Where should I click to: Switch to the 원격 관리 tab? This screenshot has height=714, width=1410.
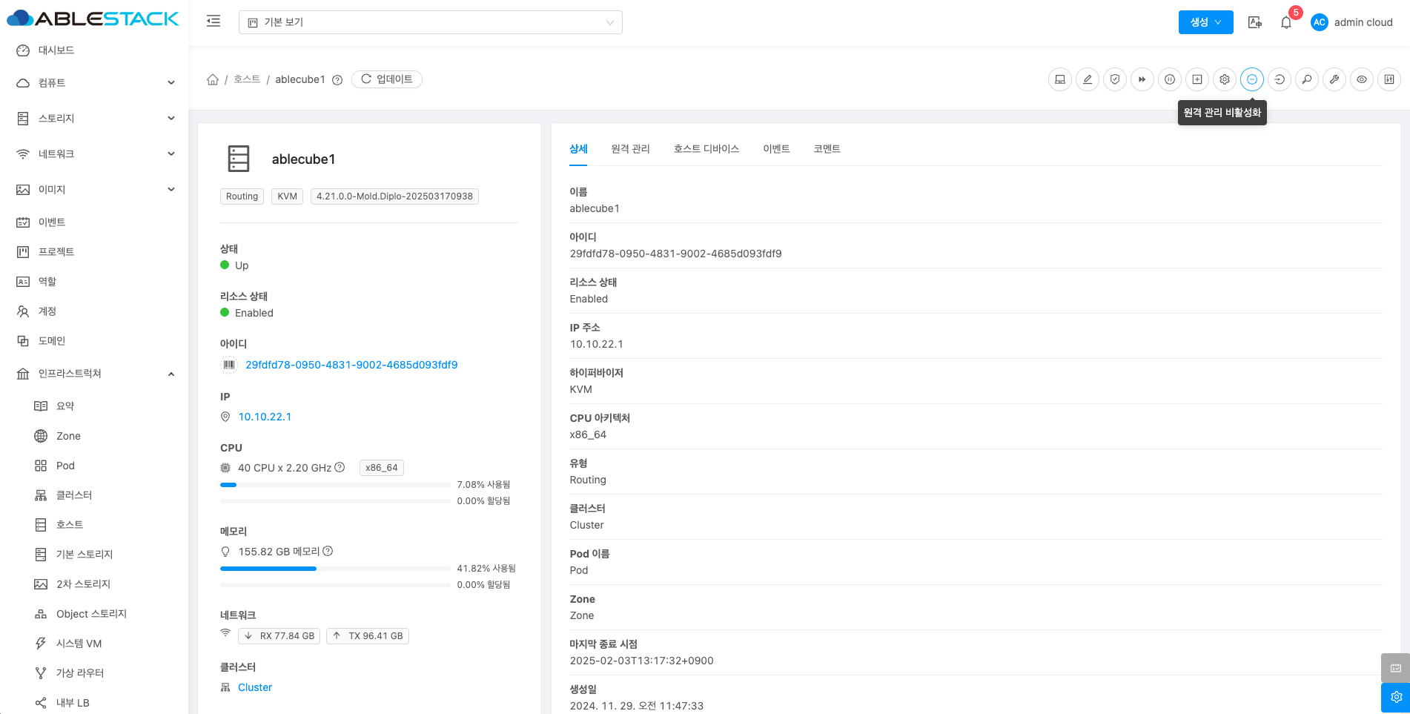tap(630, 149)
